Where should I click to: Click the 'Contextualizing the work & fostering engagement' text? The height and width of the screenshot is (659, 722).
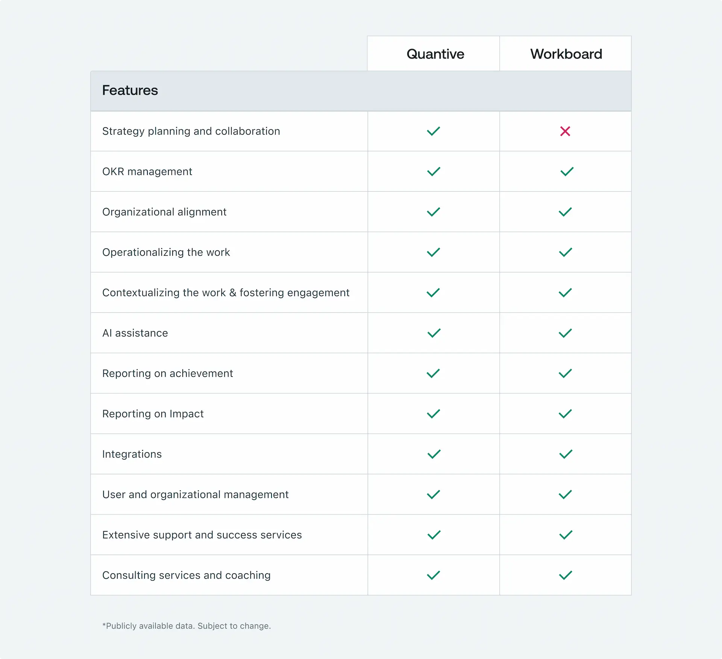226,292
